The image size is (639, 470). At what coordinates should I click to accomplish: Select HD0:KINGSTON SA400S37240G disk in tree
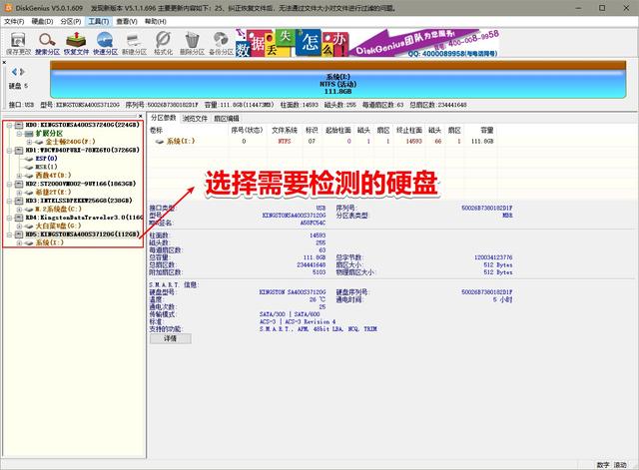(x=82, y=125)
